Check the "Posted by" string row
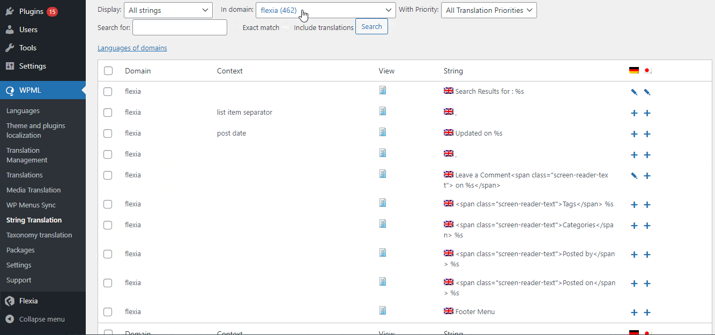The width and height of the screenshot is (715, 335). pyautogui.click(x=108, y=254)
